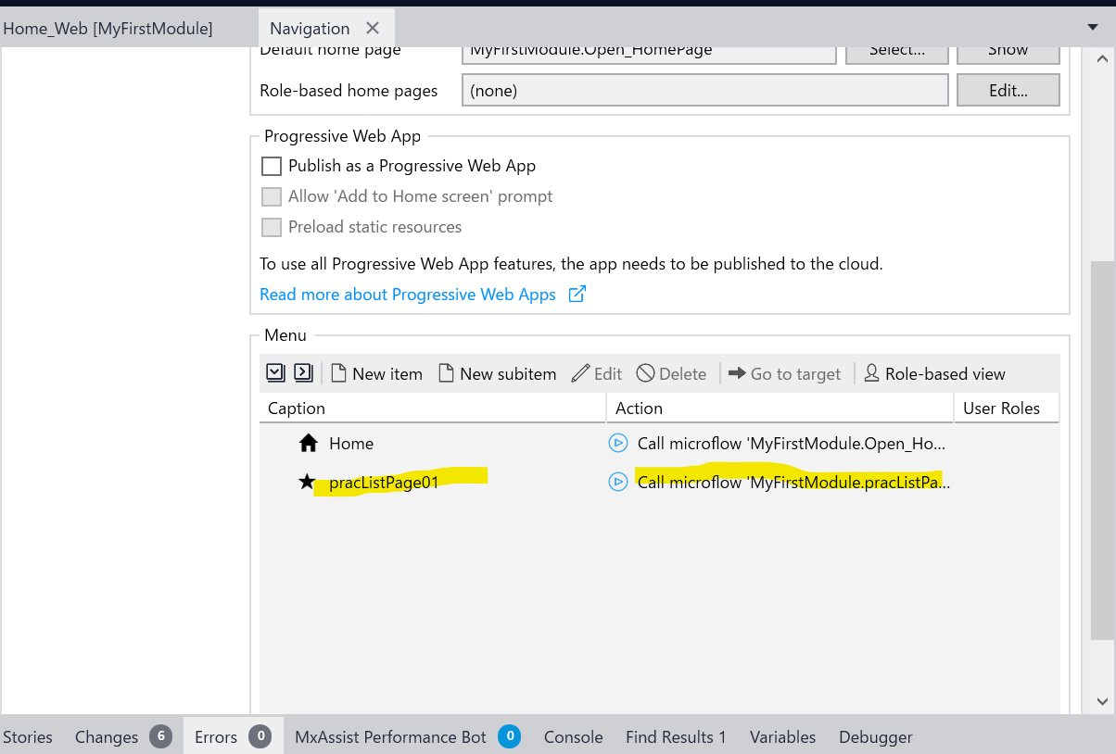Viewport: 1116px width, 754px height.
Task: Switch to Home_Web [MyFirstModule] tab
Action: [x=108, y=29]
